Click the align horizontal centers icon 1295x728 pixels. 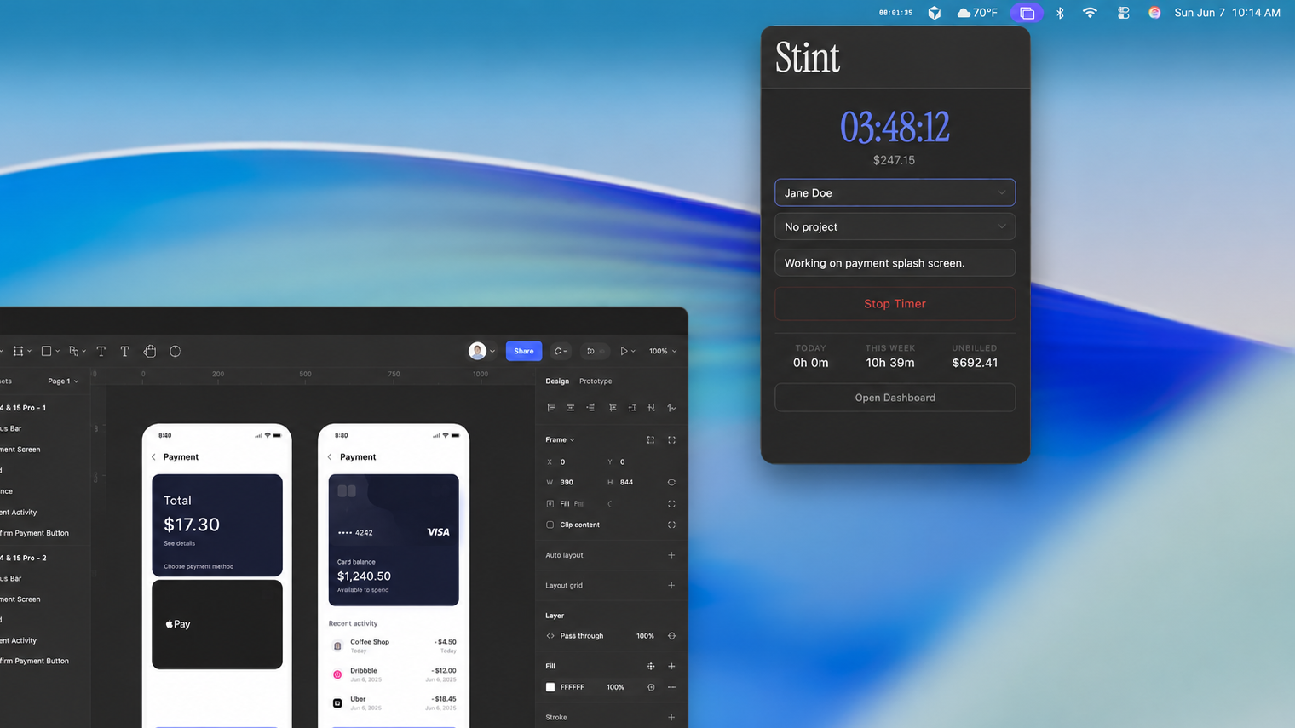coord(571,408)
